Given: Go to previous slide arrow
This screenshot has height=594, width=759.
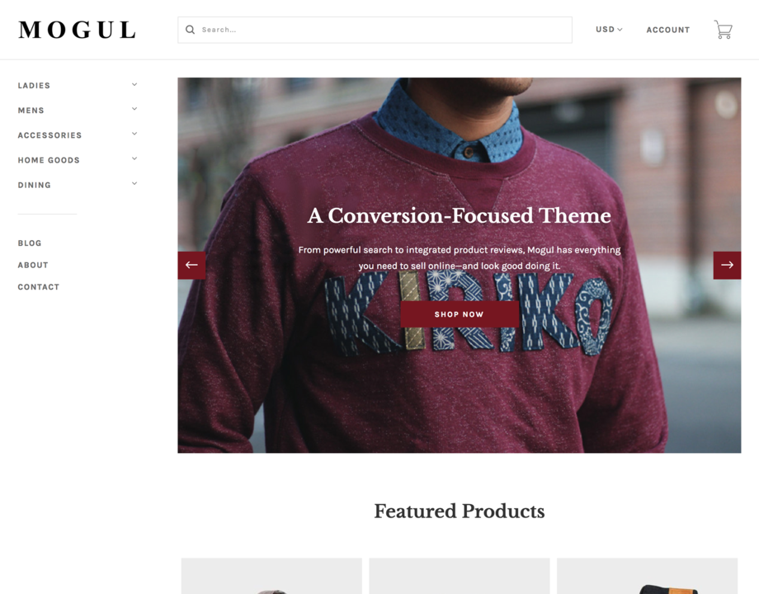Looking at the screenshot, I should [x=191, y=266].
